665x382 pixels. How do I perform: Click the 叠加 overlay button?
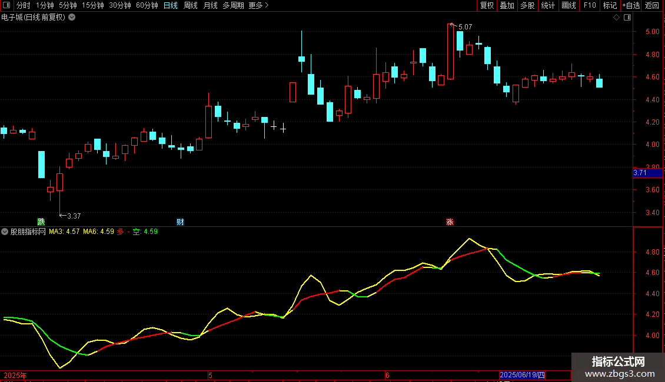[x=507, y=5]
